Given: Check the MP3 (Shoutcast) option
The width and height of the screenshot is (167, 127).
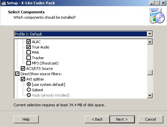Looking at the screenshot, I should [x=28, y=63].
